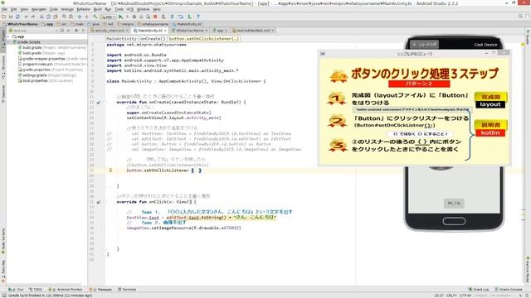Click the Search Everywhere magnifier at top right
Viewport: 531px width, 298px height.
[520, 17]
